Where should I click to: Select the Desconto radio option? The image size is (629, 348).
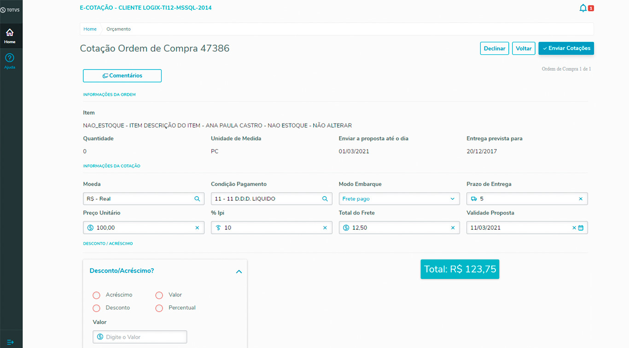(x=96, y=308)
